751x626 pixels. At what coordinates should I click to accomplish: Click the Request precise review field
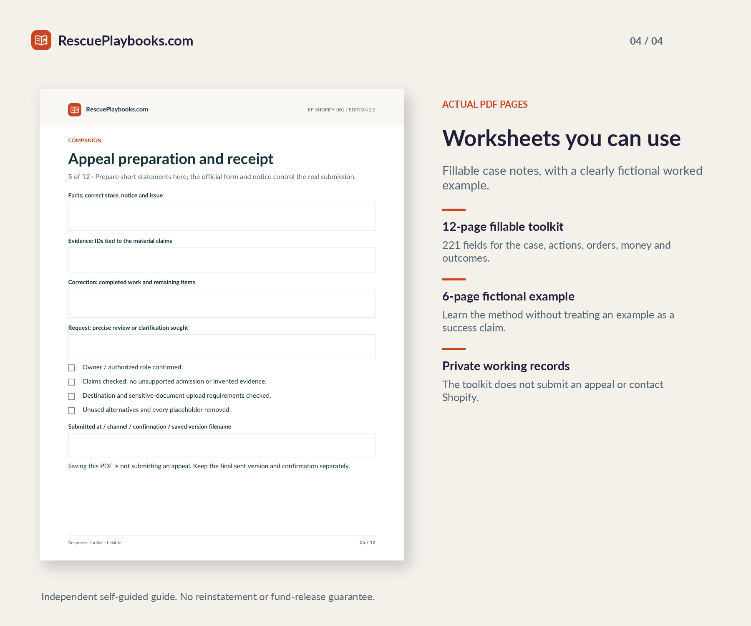[x=222, y=346]
